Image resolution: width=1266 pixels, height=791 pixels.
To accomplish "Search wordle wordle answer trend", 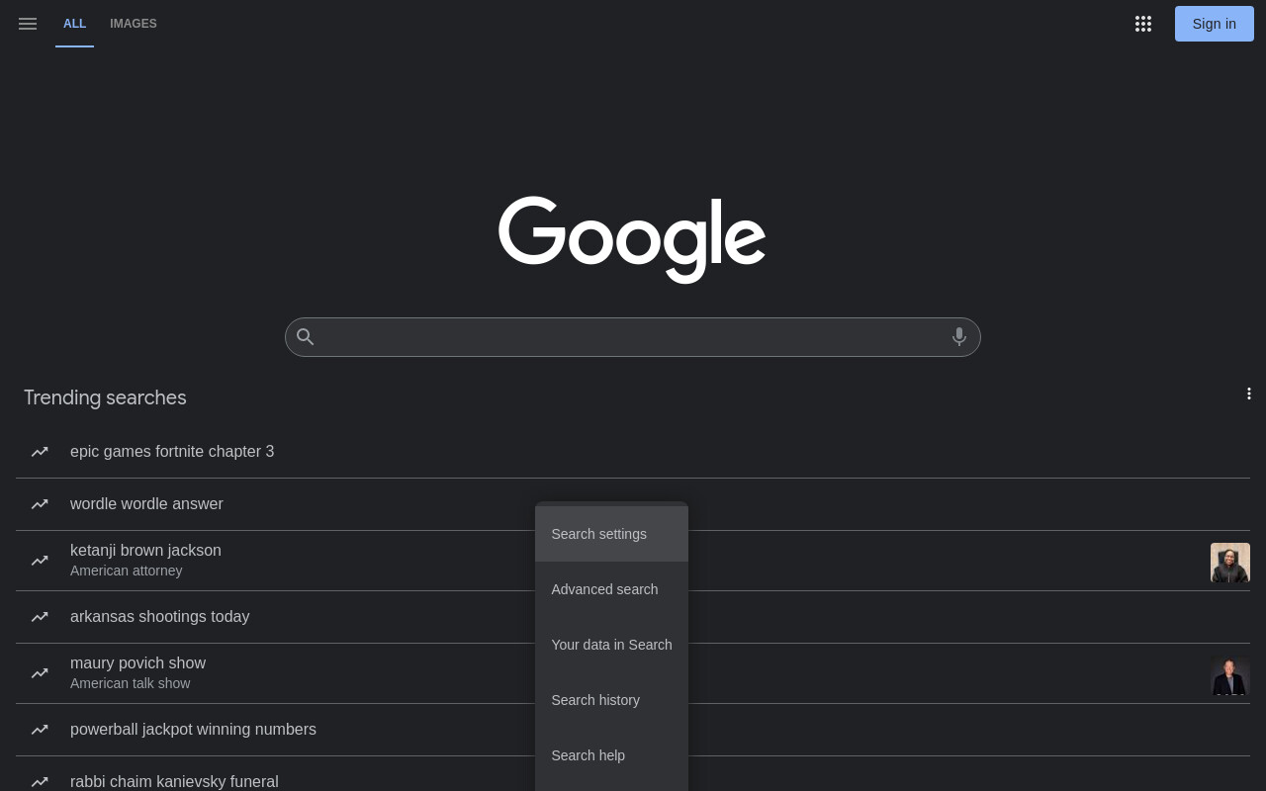I will 146,504.
